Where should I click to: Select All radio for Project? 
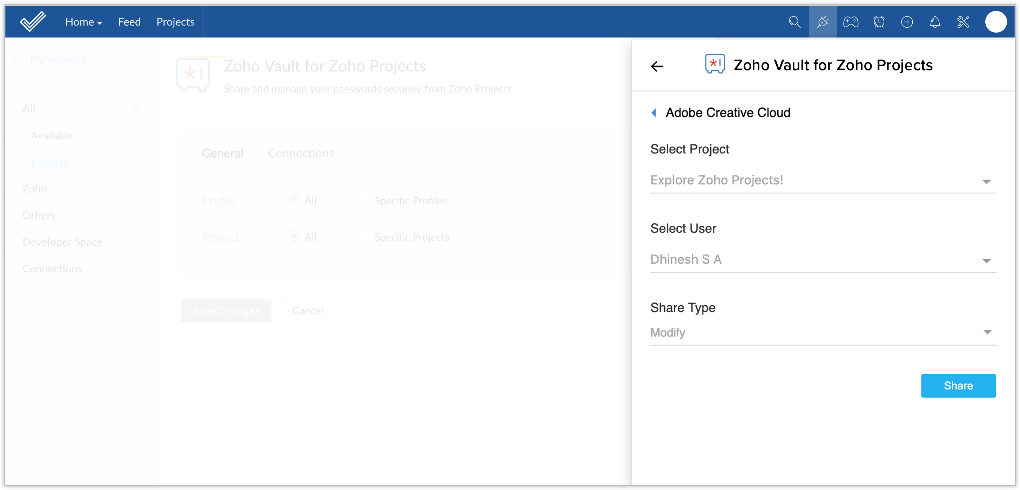pos(294,236)
